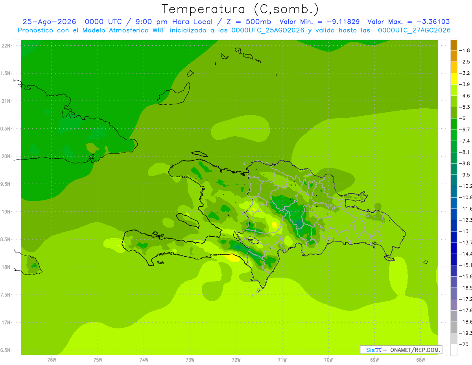Click the "-7.4" colorbar value
The width and height of the screenshot is (472, 365).
pyautogui.click(x=465, y=141)
